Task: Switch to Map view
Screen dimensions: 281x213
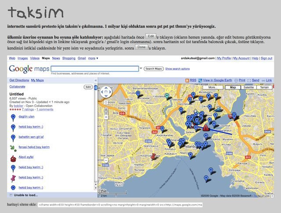Action: tap(233, 87)
